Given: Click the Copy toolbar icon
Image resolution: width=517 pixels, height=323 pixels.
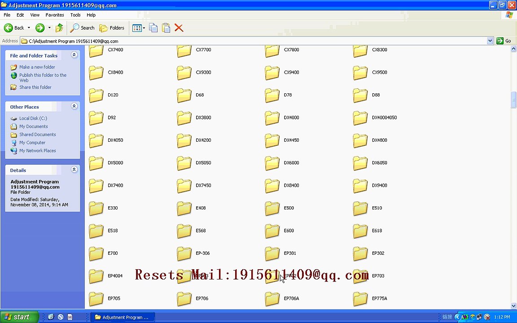Looking at the screenshot, I should (153, 28).
